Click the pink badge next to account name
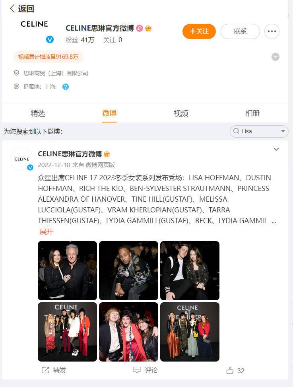The image size is (293, 387). tap(140, 28)
